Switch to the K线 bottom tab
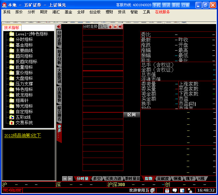This screenshot has width=218, height=195. click(x=201, y=179)
